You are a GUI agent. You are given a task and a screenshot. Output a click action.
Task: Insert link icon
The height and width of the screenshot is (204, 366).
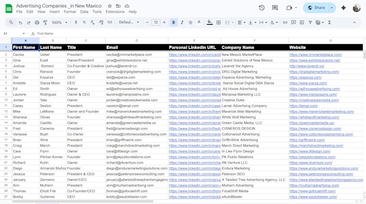pos(285,23)
